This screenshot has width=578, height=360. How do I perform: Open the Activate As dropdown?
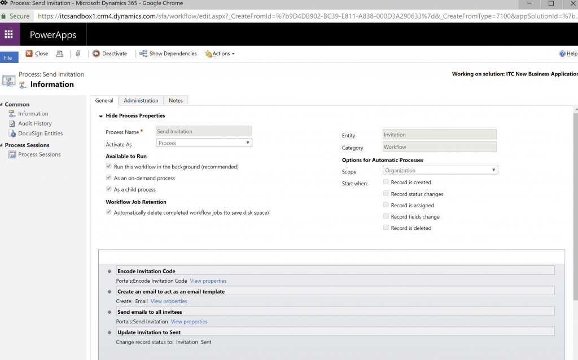tap(204, 143)
